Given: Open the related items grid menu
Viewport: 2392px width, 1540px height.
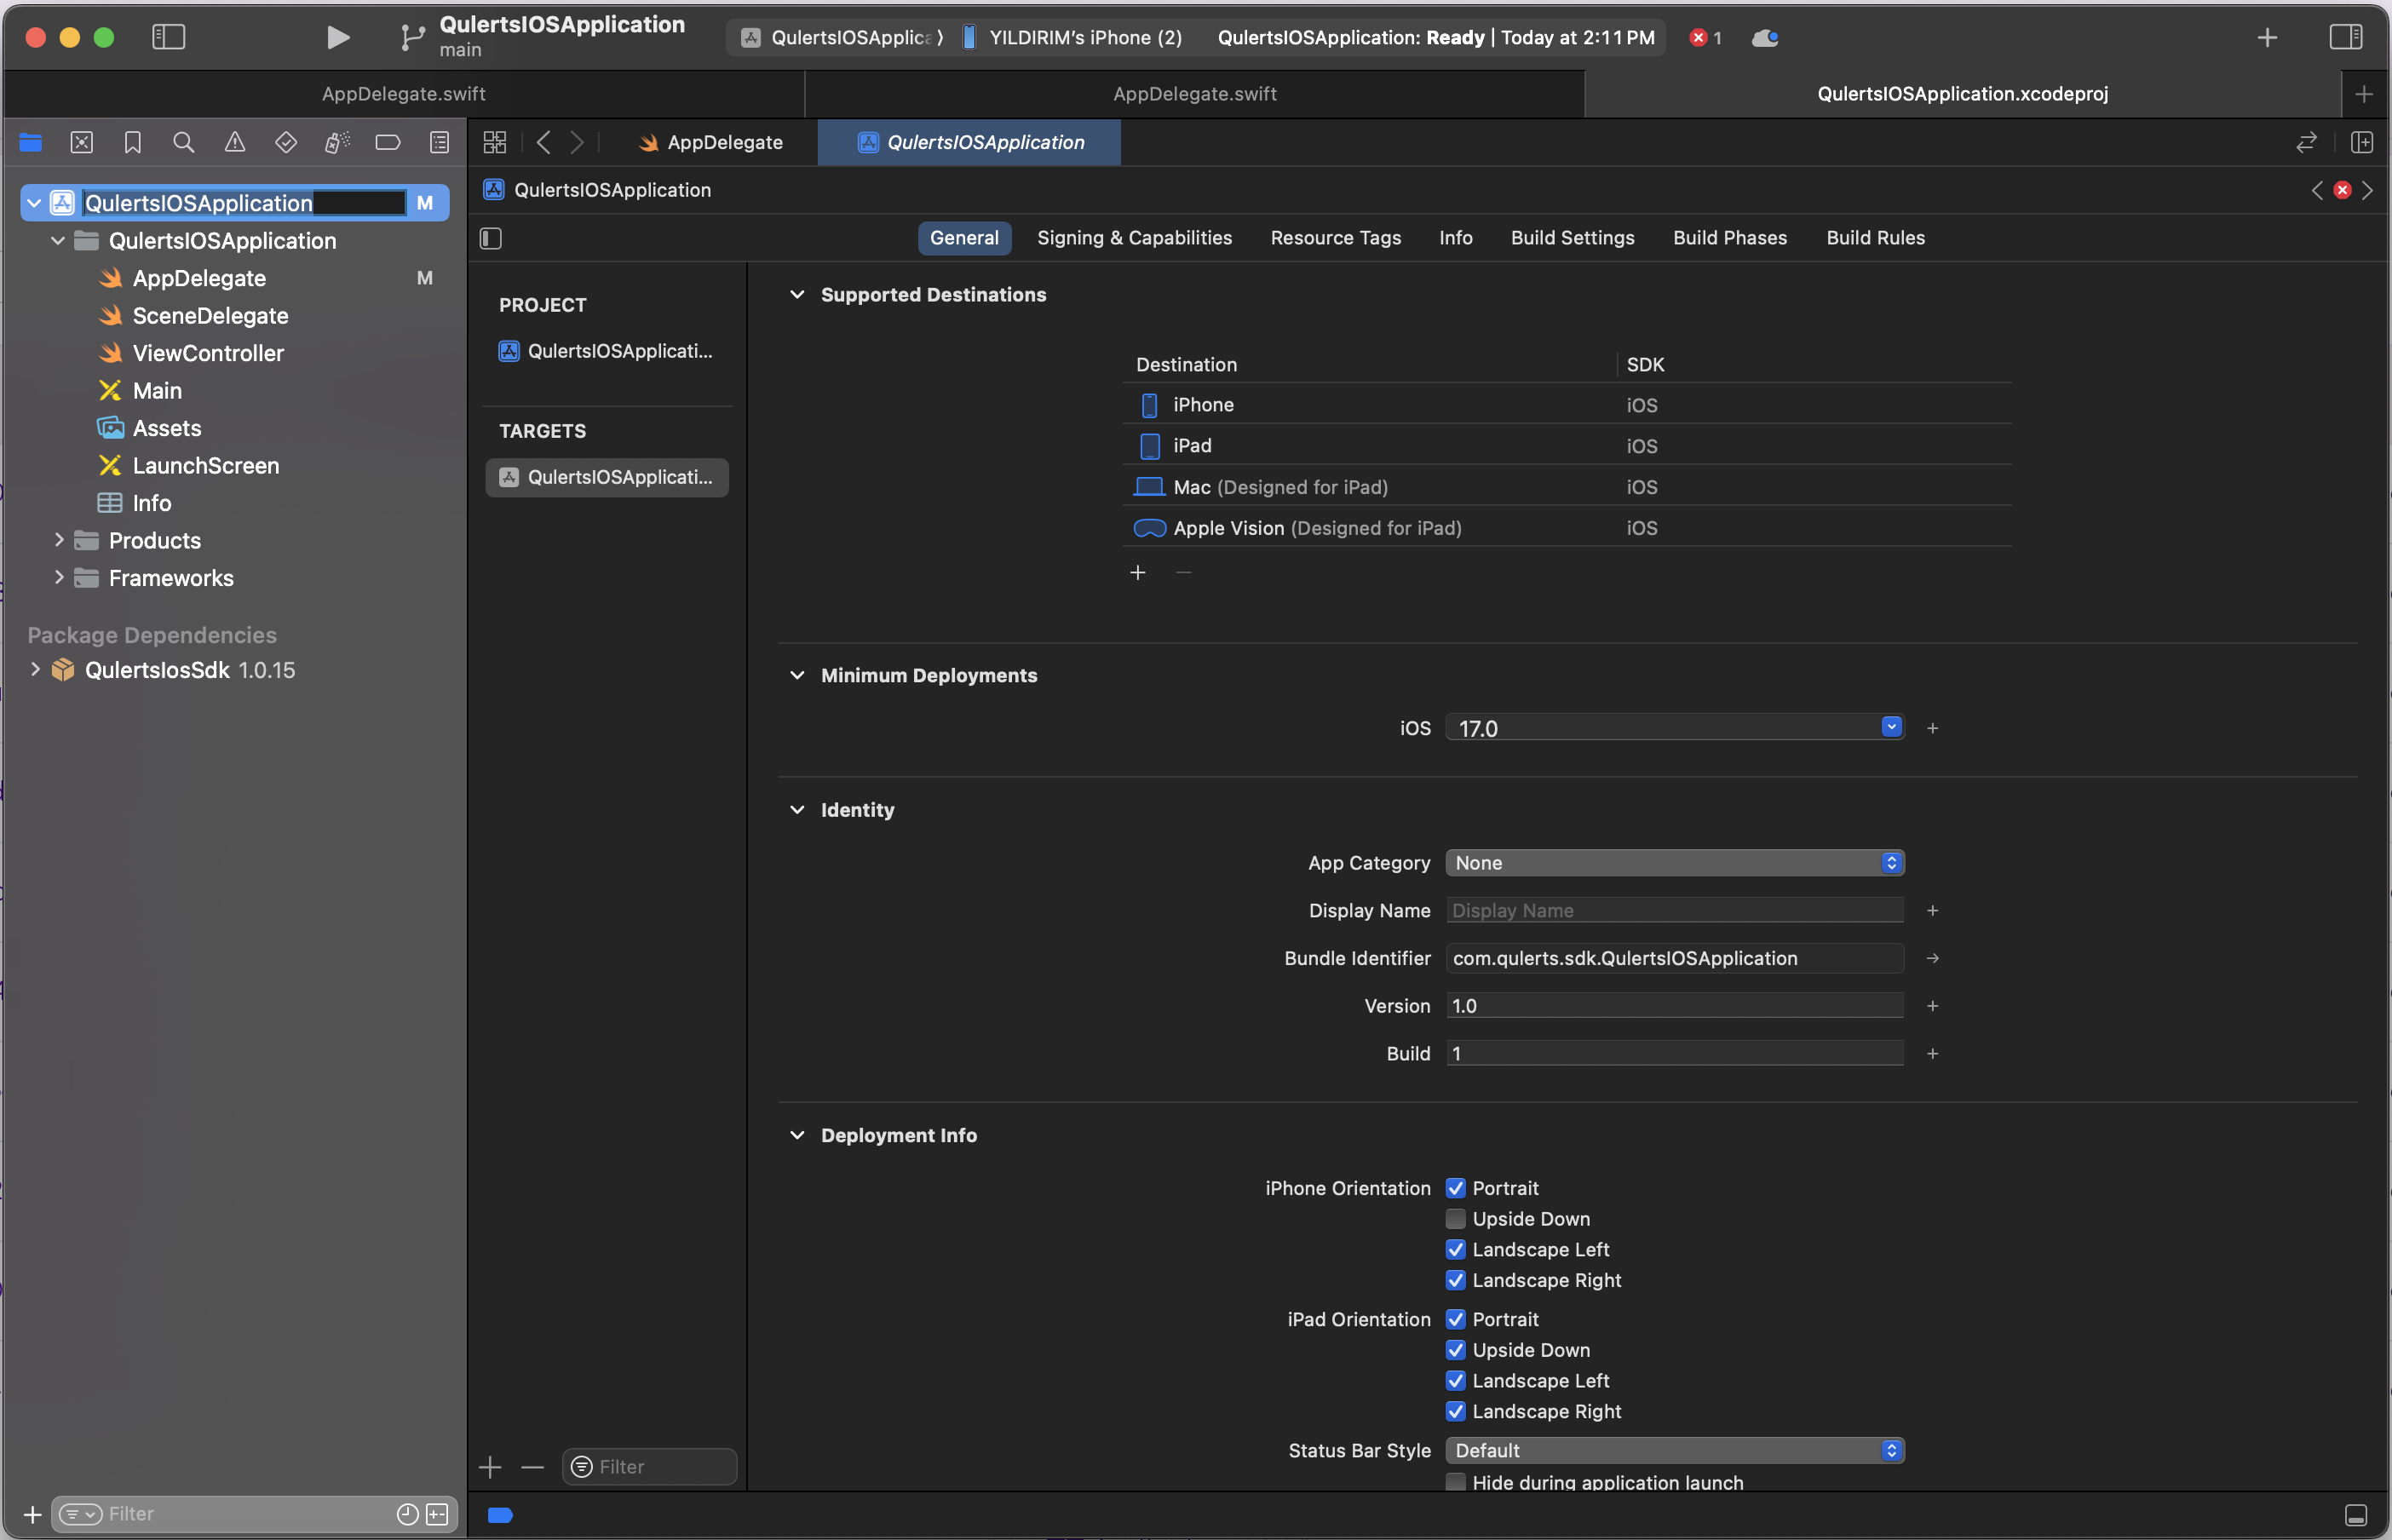Looking at the screenshot, I should (x=495, y=142).
